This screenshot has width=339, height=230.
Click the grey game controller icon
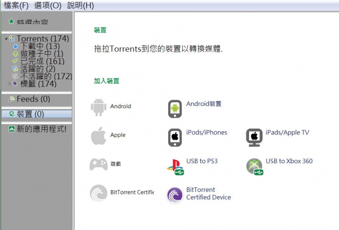(98, 164)
